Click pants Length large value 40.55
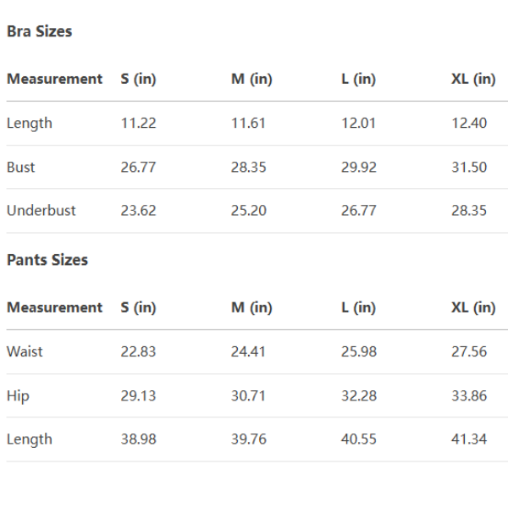 pyautogui.click(x=359, y=439)
